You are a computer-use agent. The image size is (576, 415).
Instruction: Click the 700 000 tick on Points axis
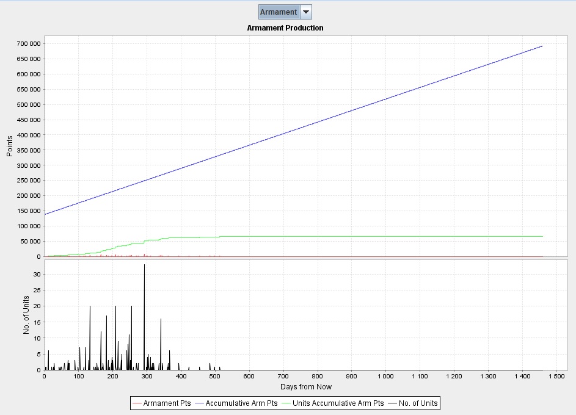coord(28,44)
